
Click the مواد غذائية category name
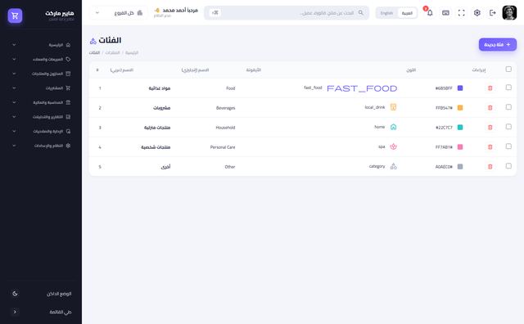click(x=160, y=88)
